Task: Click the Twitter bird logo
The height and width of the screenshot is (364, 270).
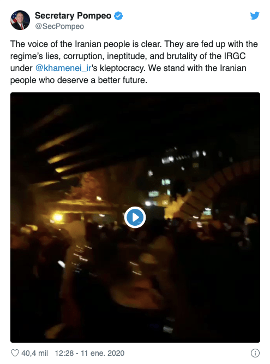Action: click(x=255, y=15)
